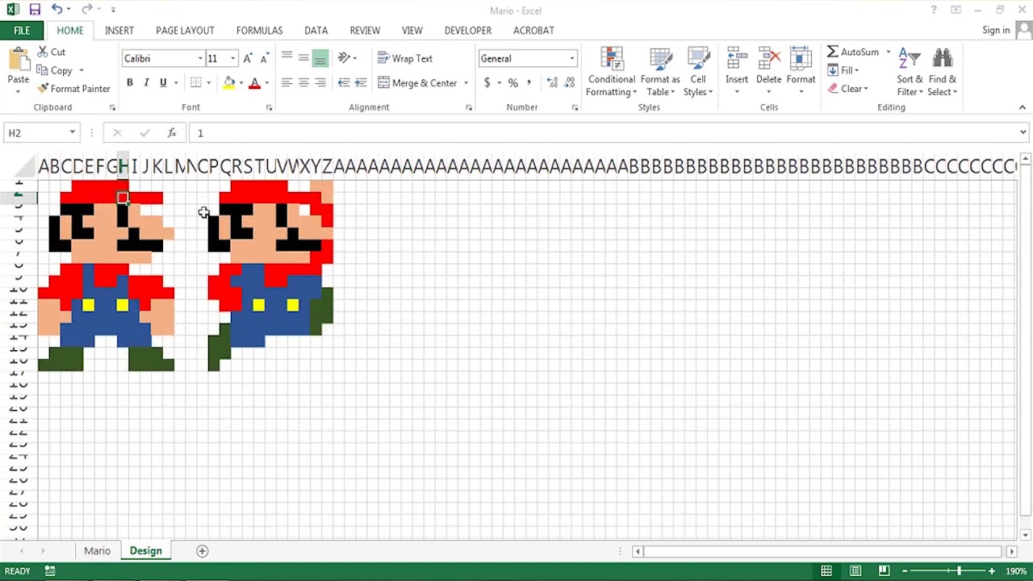Screen dimensions: 1033x581
Task: Open Format as Table gallery
Action: pos(660,72)
